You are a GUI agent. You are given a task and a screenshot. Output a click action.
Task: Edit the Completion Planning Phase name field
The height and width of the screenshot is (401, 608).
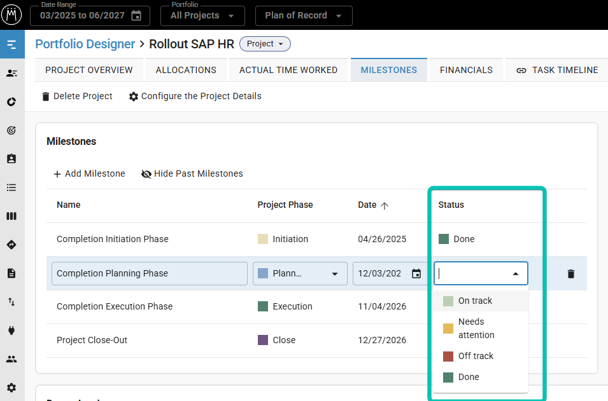click(x=149, y=274)
